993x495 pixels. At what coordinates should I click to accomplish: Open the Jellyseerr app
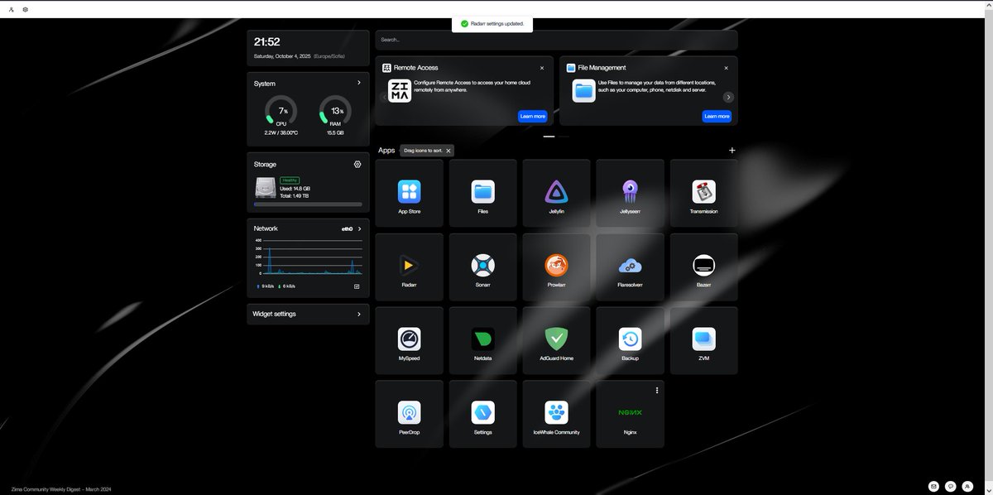point(630,194)
